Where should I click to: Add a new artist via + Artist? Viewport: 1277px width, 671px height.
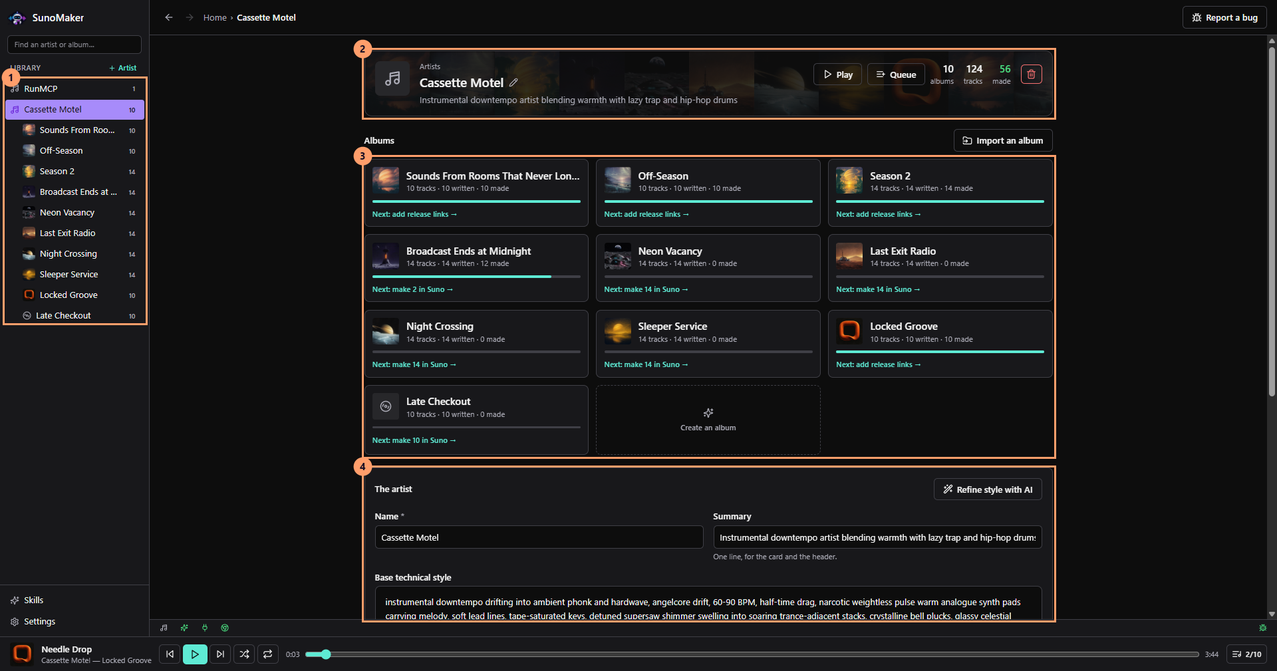123,68
